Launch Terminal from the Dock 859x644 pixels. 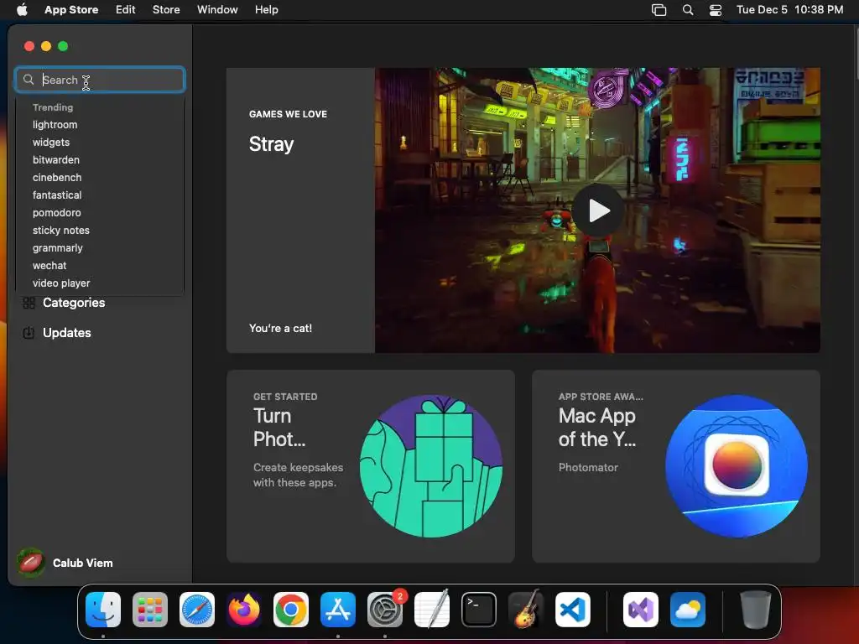[x=479, y=610]
